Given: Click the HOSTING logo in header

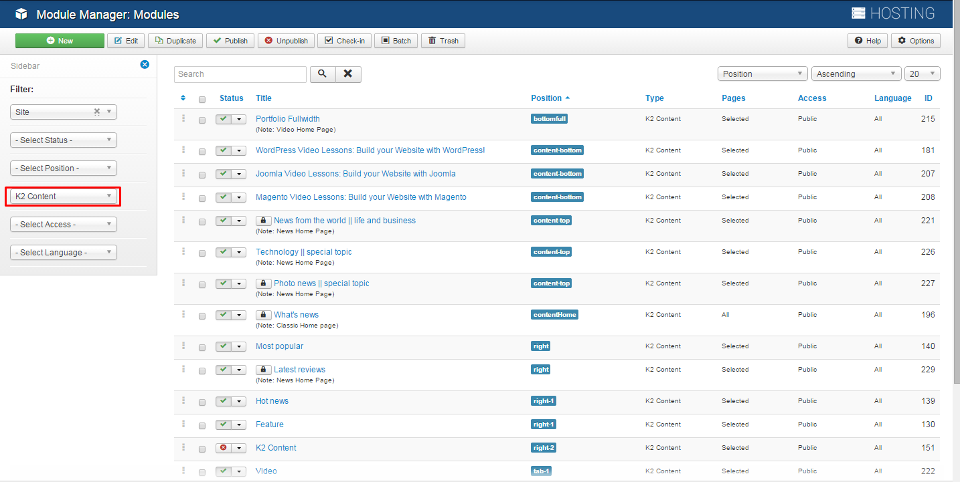Looking at the screenshot, I should (x=893, y=13).
